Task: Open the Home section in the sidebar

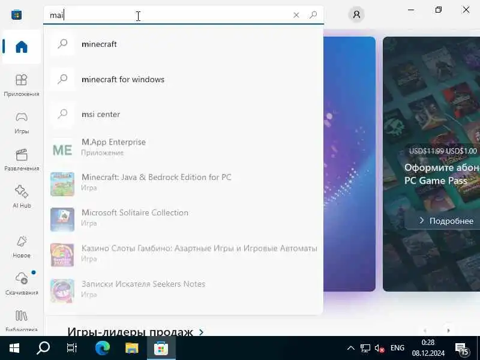Action: pyautogui.click(x=22, y=47)
